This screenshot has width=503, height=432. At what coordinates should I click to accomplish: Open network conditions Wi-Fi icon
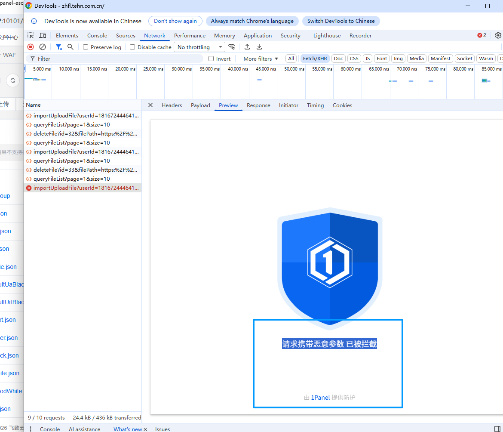coord(232,47)
